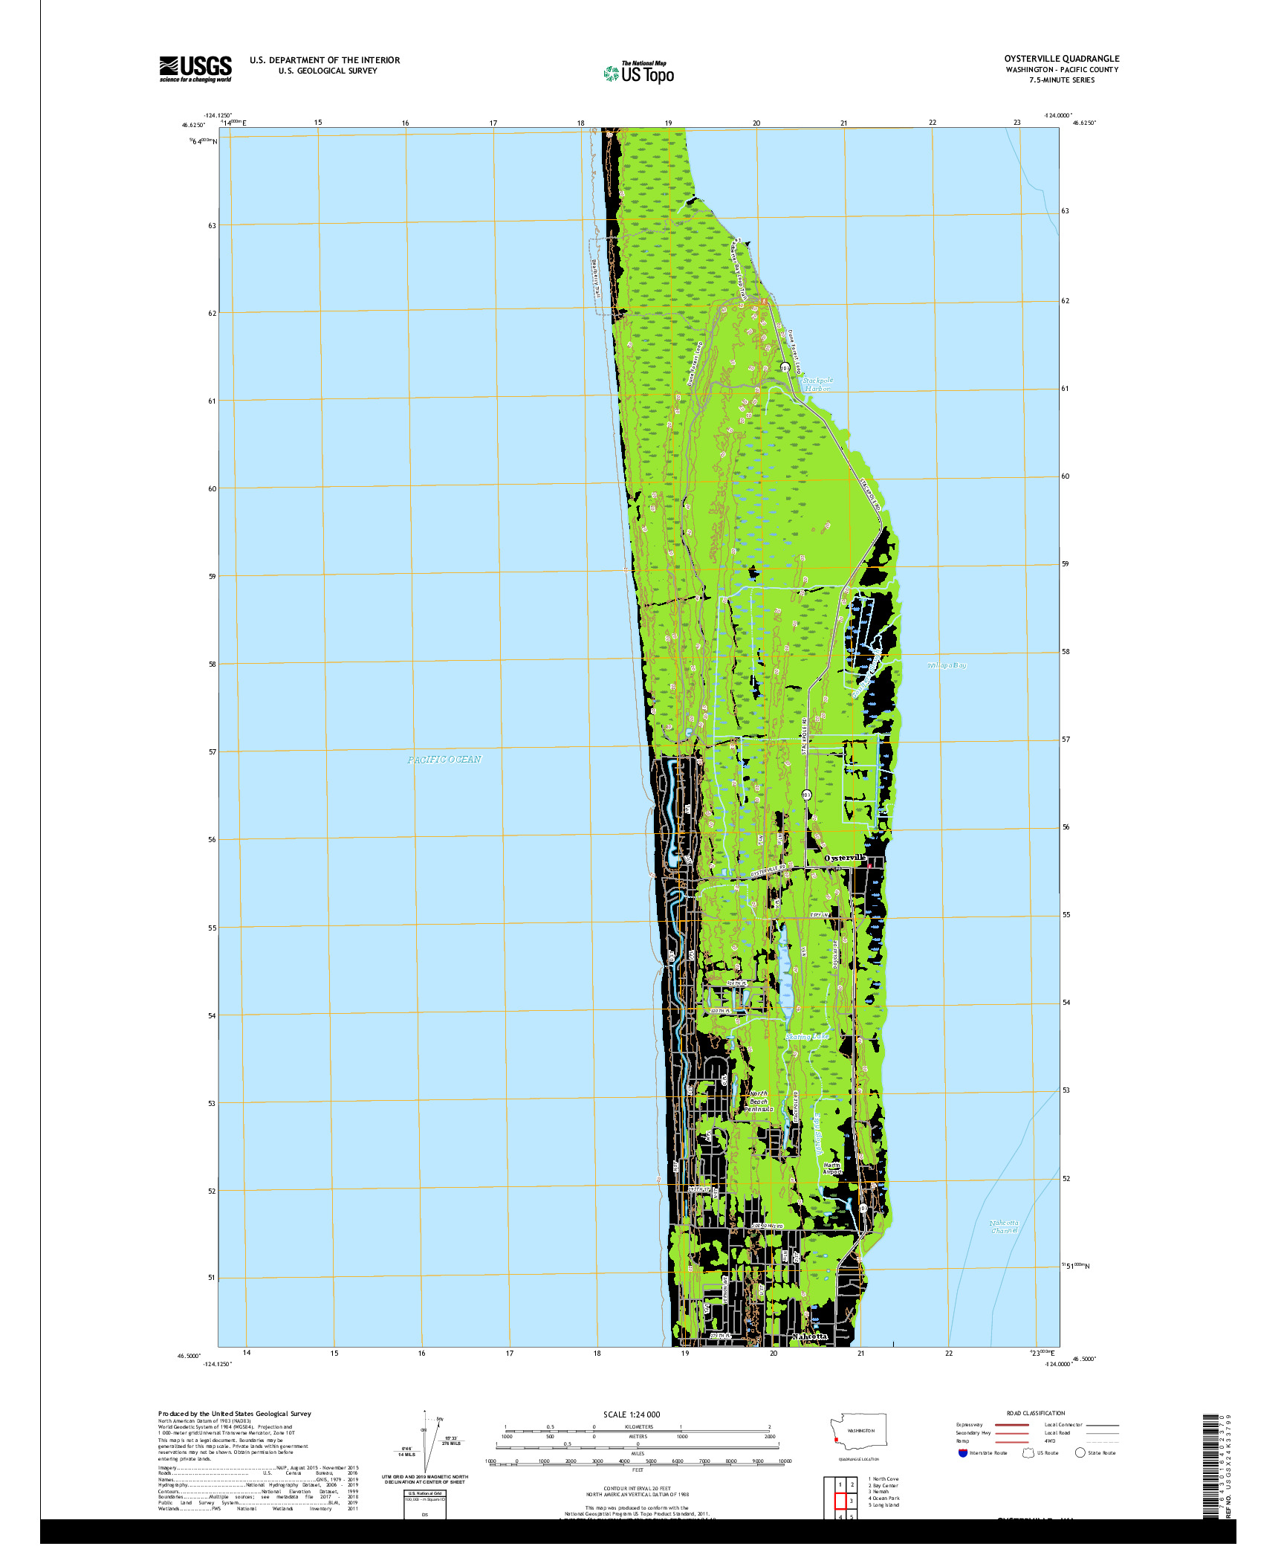Click the '46.6250°' latitude label at top right
Viewport: 1284px width, 1552px height.
[x=1084, y=123]
